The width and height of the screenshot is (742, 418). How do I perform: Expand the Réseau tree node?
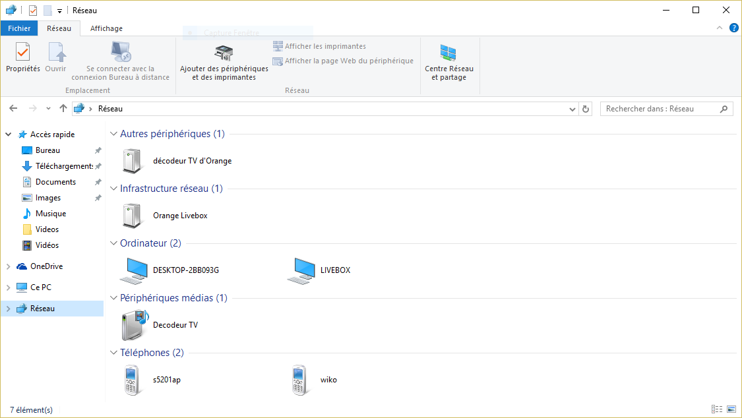(8, 309)
